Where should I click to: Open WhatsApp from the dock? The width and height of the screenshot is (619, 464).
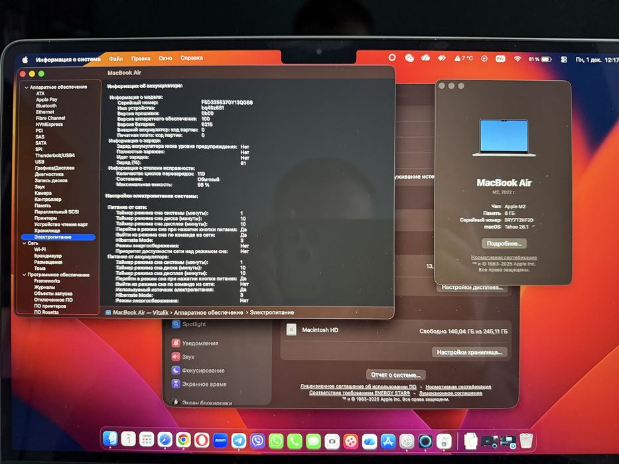[276, 441]
